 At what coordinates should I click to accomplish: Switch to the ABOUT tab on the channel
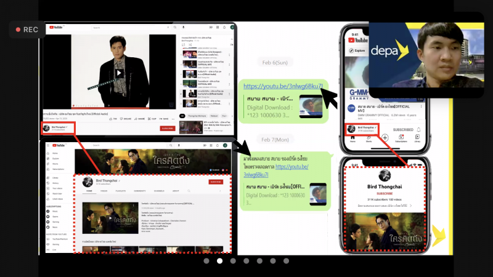click(x=176, y=191)
